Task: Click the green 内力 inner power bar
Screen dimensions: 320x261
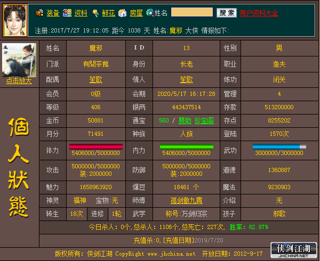Action: point(187,146)
